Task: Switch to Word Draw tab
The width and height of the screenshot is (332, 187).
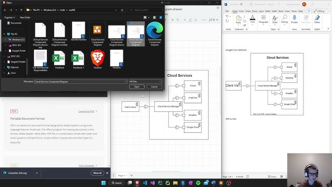Action: pyautogui.click(x=248, y=11)
